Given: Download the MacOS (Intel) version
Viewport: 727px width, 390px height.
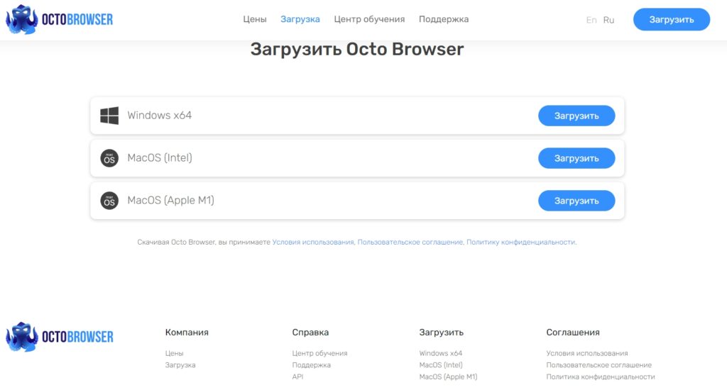Looking at the screenshot, I should (576, 158).
